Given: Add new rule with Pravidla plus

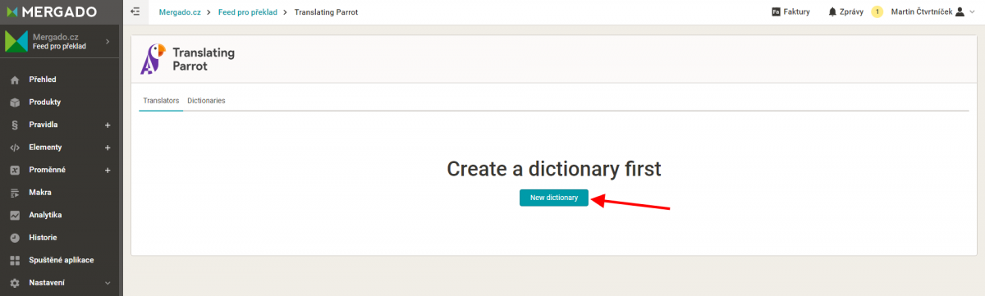Looking at the screenshot, I should (108, 125).
